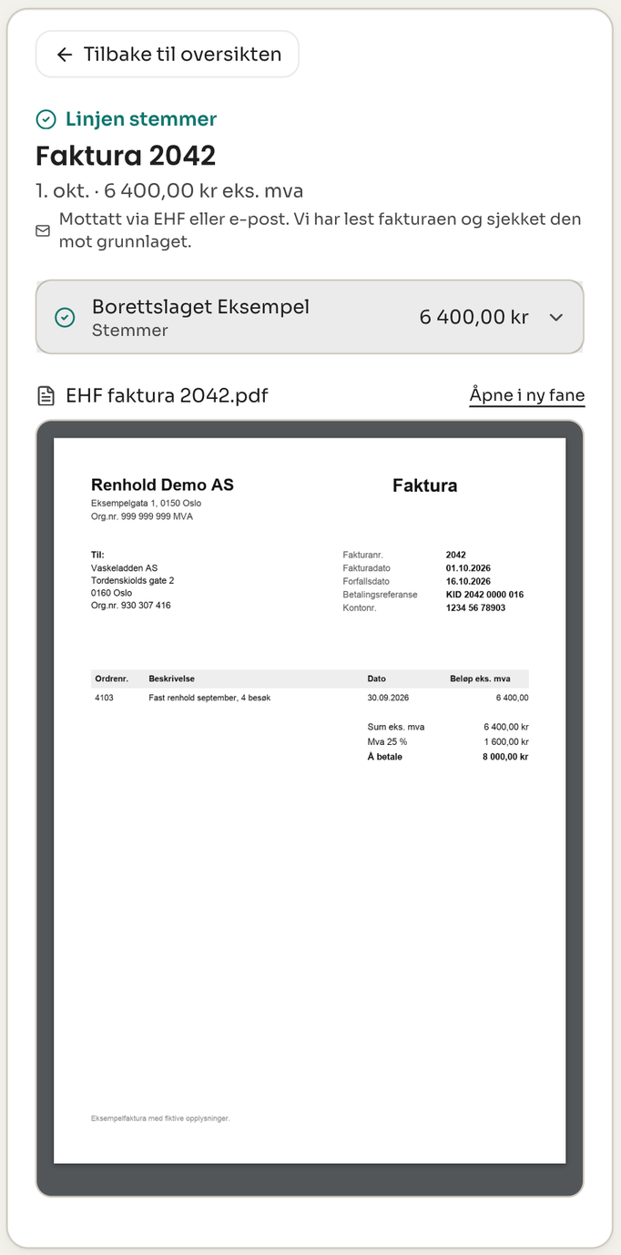Click account number 1234 56 78903
Viewport: 621px width, 1255px height.
(x=475, y=607)
